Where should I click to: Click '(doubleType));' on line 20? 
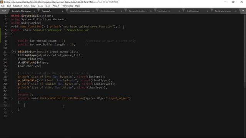tap(104, 84)
